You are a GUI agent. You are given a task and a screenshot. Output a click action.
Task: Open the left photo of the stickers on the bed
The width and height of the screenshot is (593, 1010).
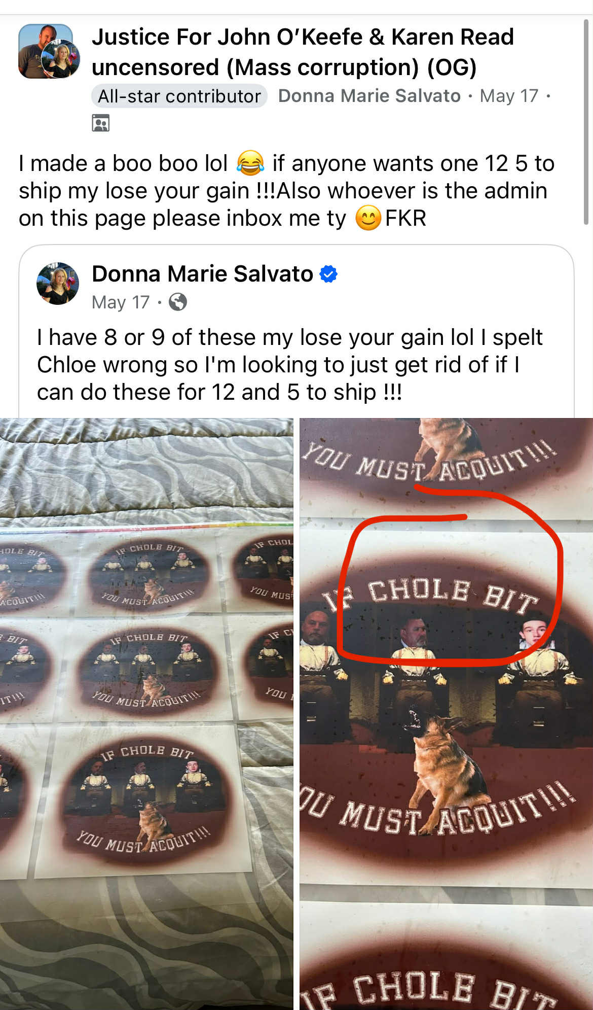(x=146, y=714)
